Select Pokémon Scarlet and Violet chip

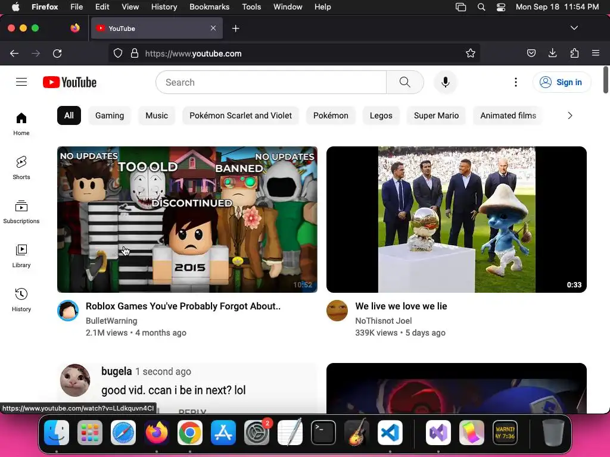coord(241,115)
